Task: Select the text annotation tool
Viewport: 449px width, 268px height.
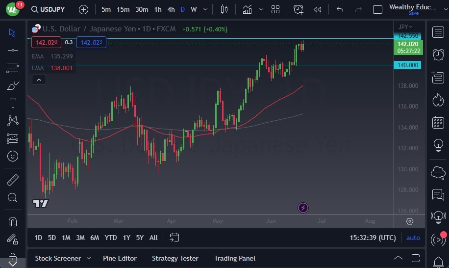Action: 13,103
